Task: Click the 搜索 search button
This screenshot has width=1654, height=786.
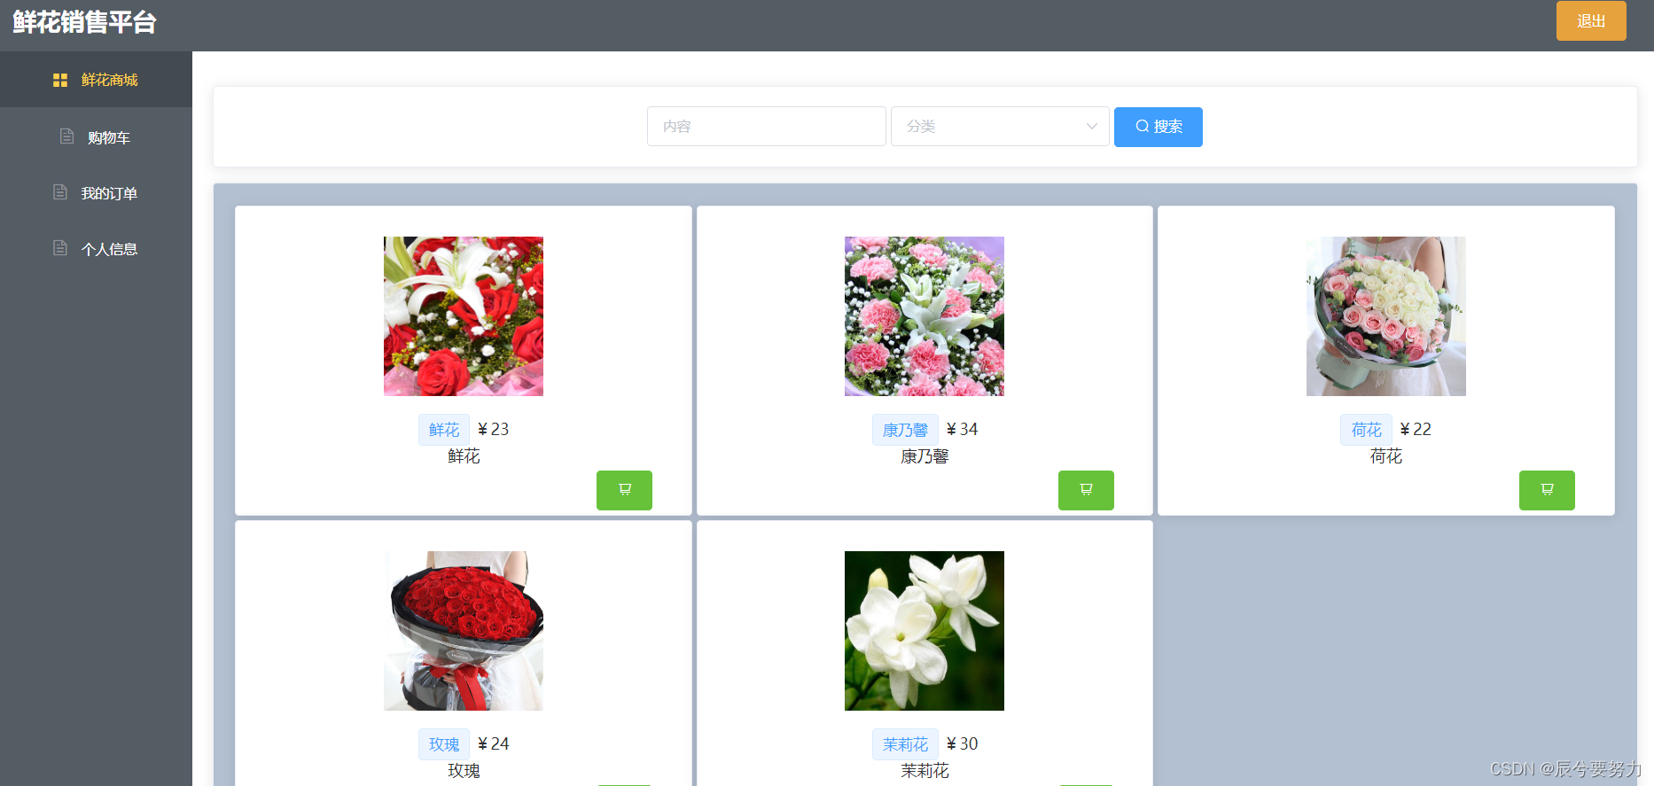Action: coord(1159,127)
